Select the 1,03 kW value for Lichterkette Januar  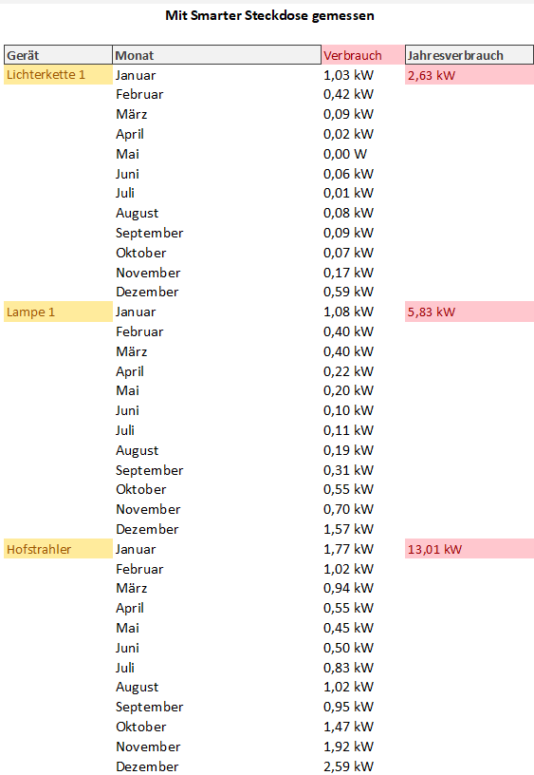coord(348,75)
